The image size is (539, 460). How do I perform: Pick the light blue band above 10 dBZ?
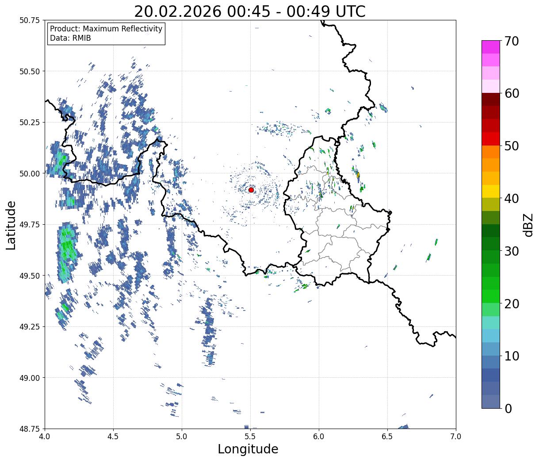pyautogui.click(x=491, y=349)
